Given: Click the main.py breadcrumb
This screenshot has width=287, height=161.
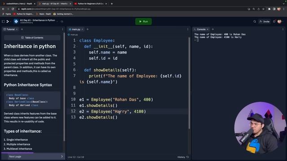Looking at the screenshot, I should pyautogui.click(x=73, y=34).
